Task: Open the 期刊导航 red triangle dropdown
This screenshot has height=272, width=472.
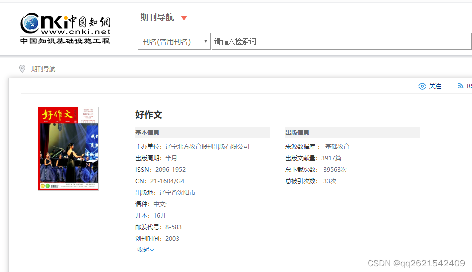Action: [x=184, y=18]
